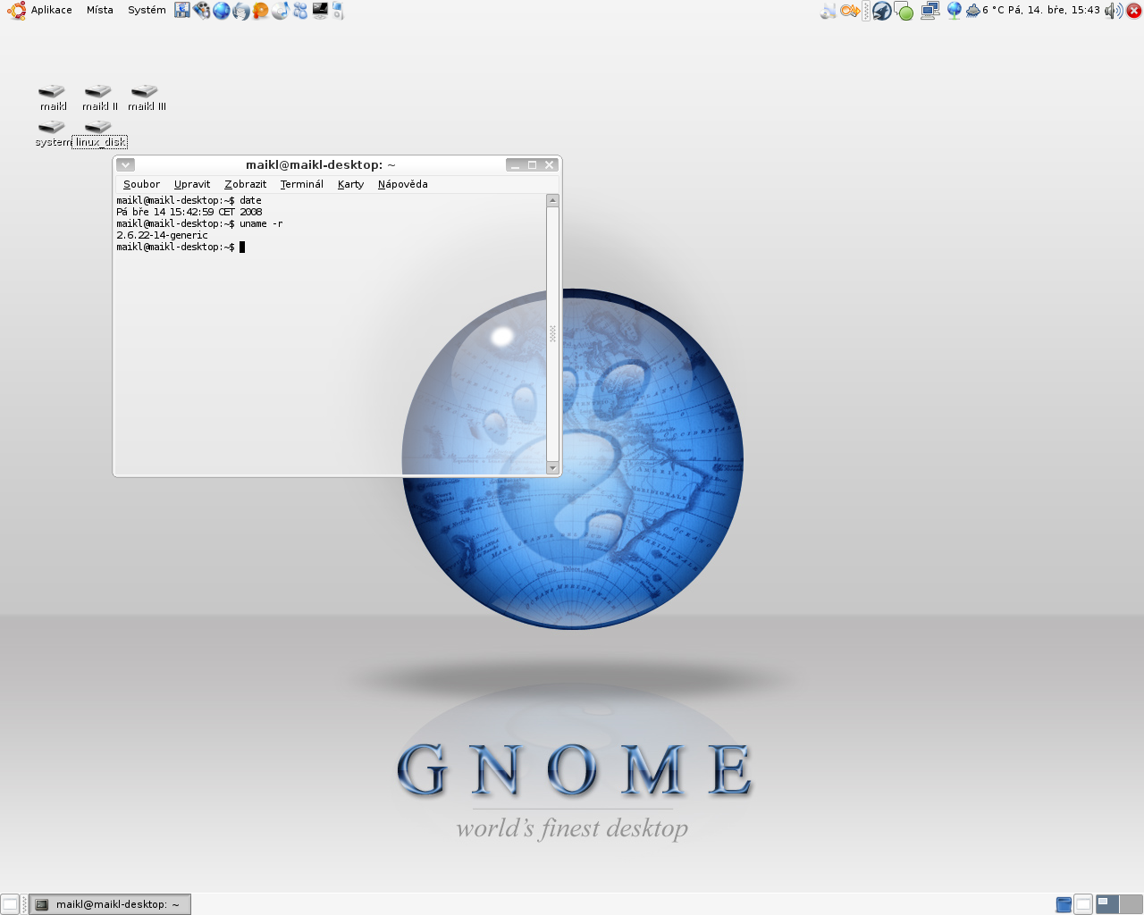The width and height of the screenshot is (1144, 915).
Task: Launch the floppy disk file manager icon
Action: (x=182, y=11)
